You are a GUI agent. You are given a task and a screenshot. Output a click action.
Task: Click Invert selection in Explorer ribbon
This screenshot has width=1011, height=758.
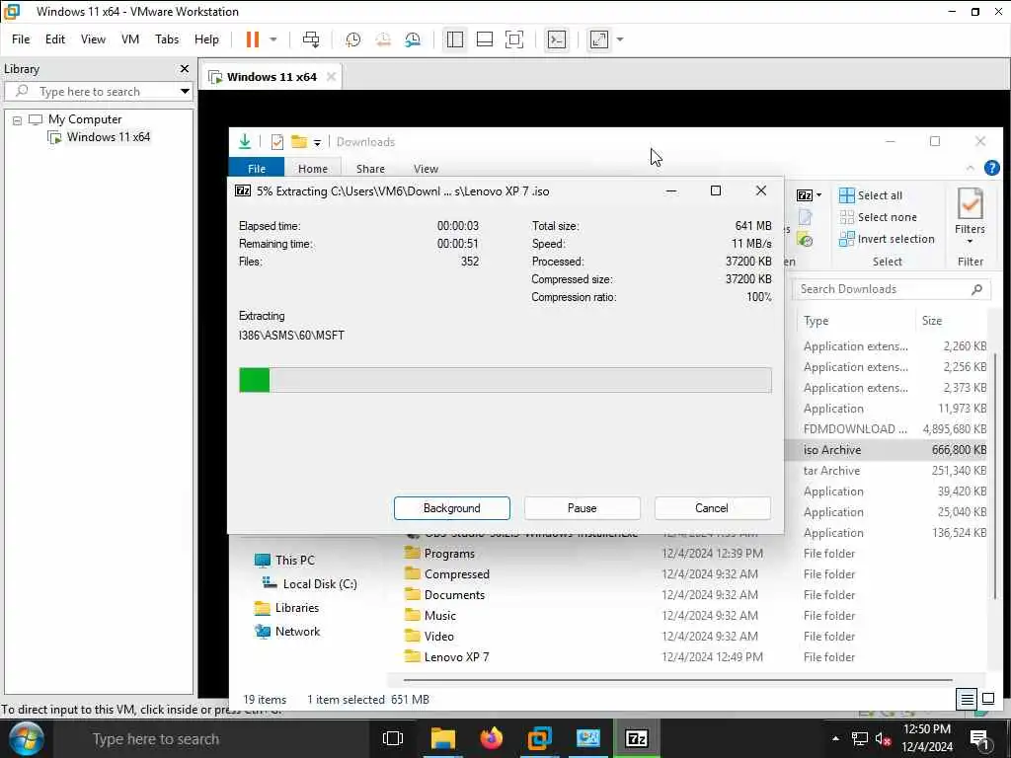887,239
